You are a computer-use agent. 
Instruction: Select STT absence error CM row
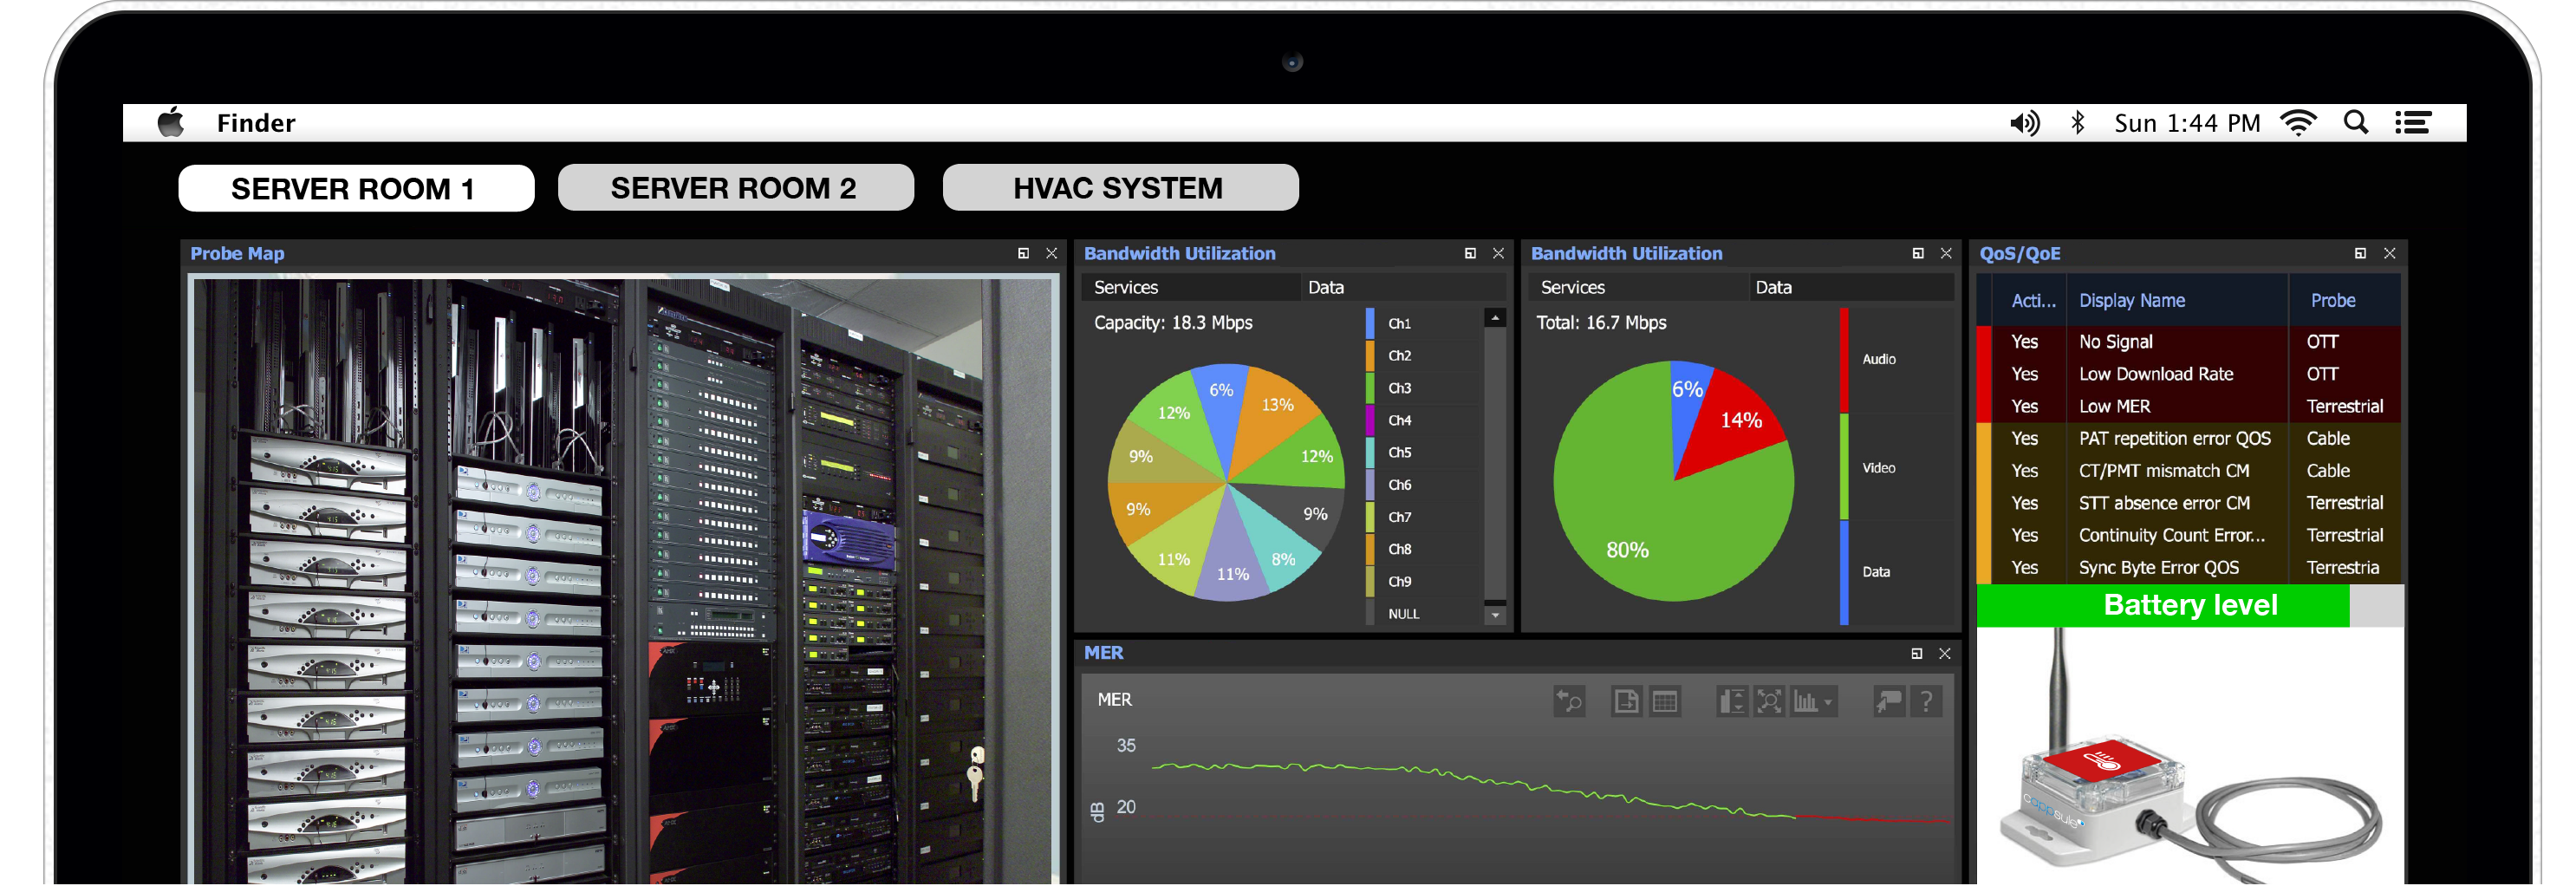pyautogui.click(x=2189, y=503)
